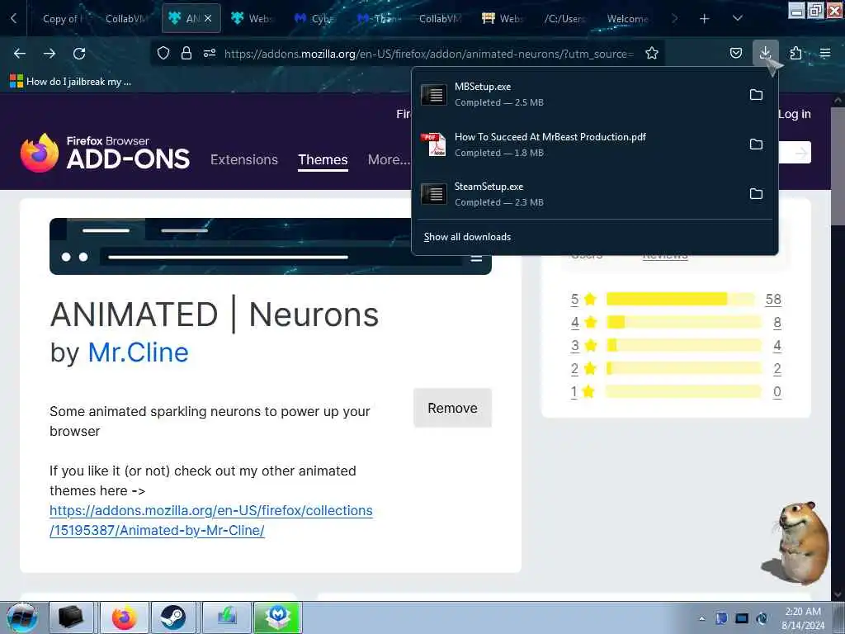Image resolution: width=845 pixels, height=634 pixels.
Task: Click Show all downloads
Action: [467, 237]
